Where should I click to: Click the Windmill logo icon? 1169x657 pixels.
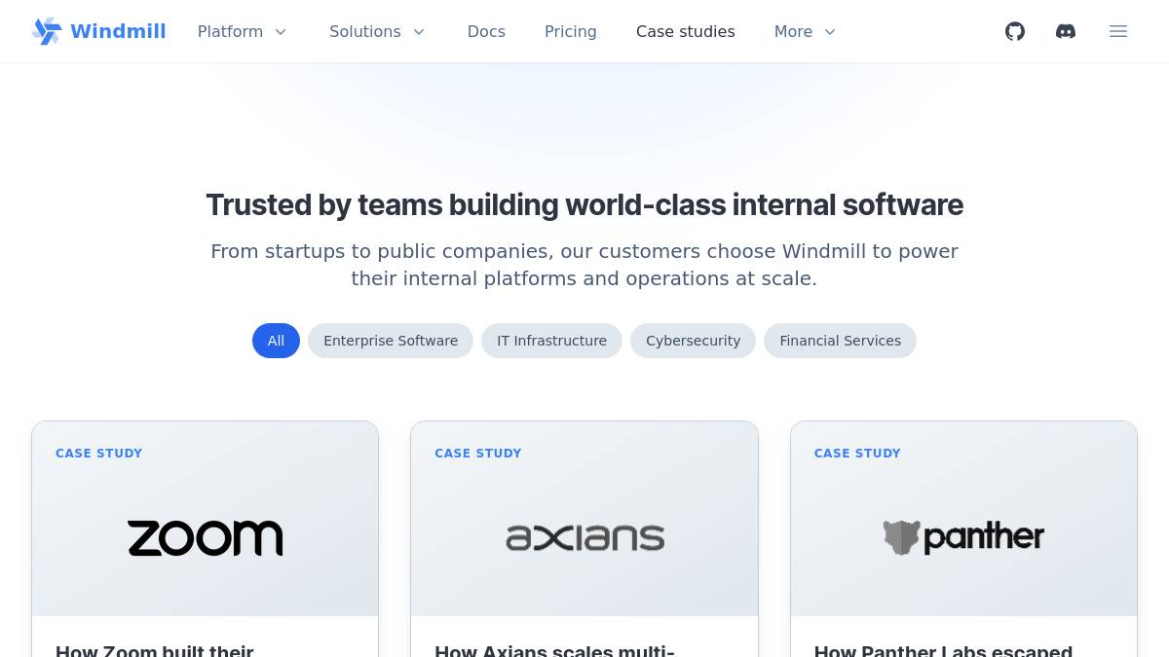(x=47, y=31)
